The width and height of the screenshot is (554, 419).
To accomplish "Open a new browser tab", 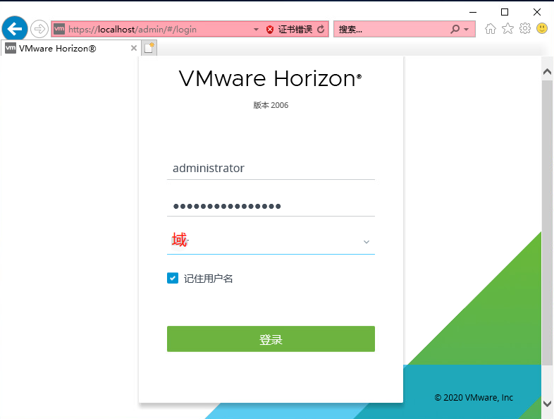I will point(149,48).
